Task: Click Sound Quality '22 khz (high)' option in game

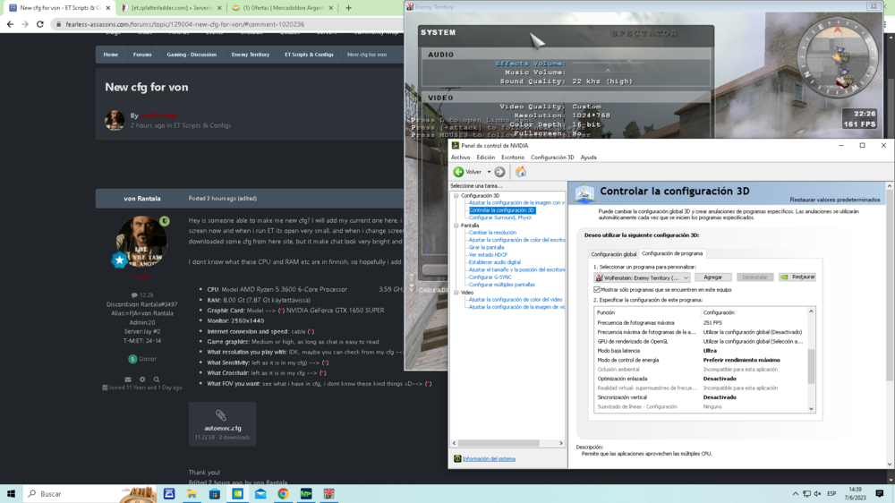Action: click(x=602, y=81)
